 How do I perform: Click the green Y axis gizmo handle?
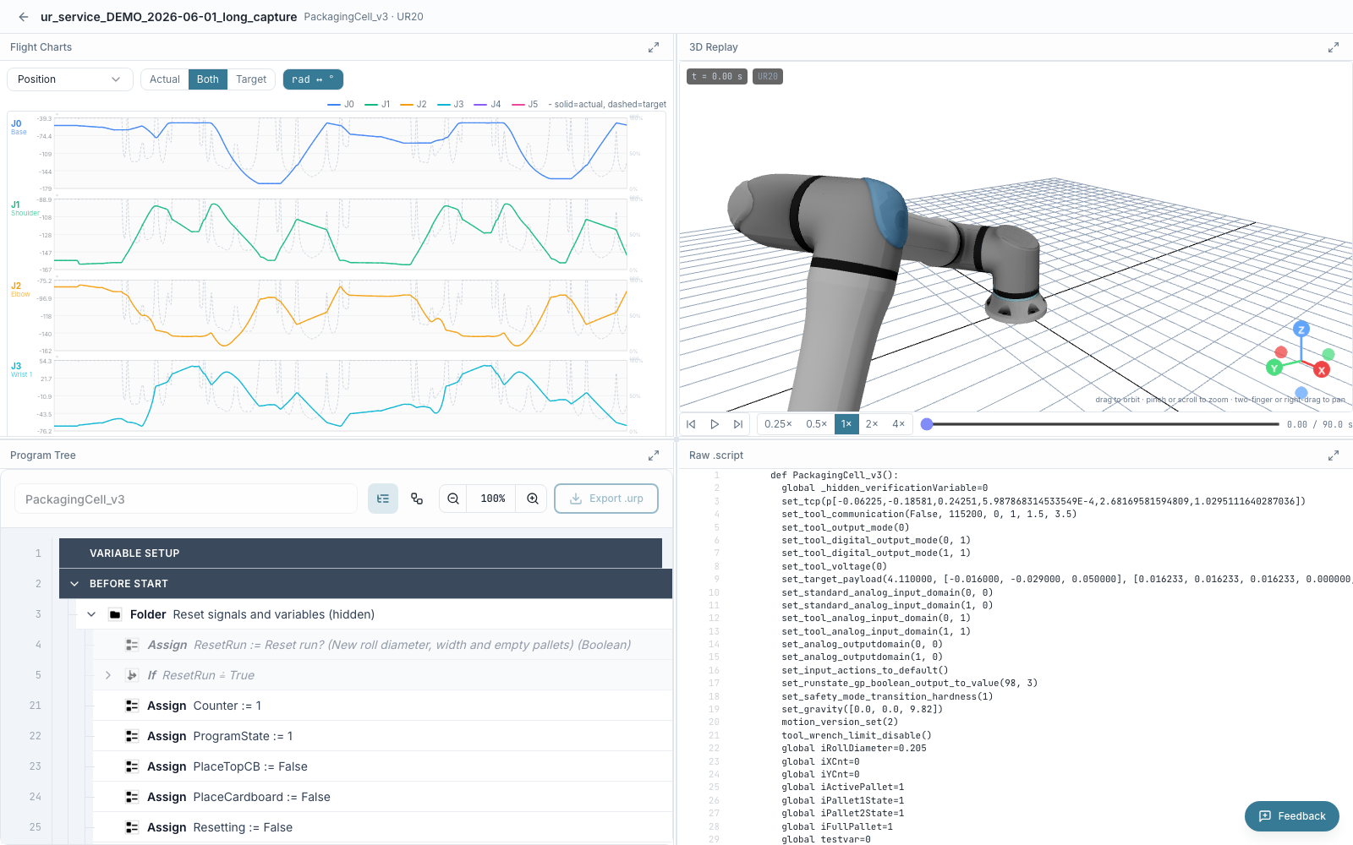coord(1274,367)
